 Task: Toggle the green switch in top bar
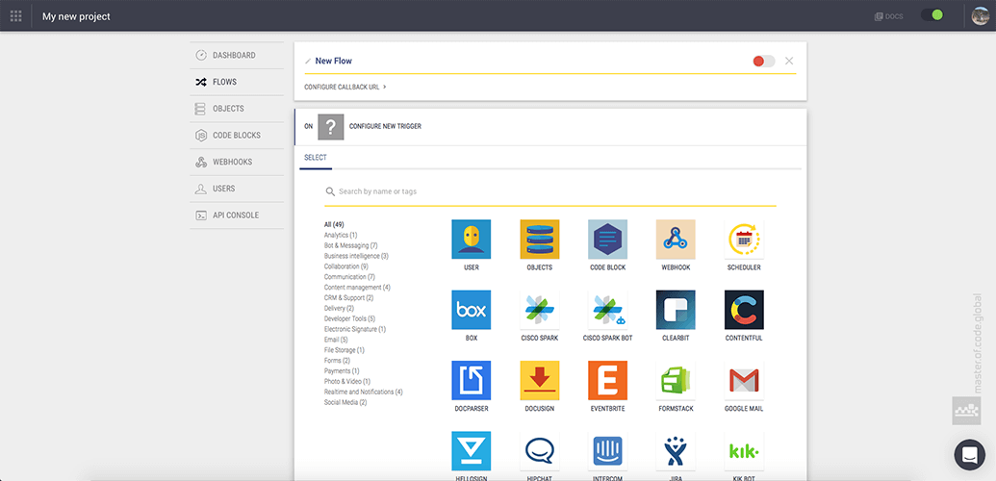point(932,15)
